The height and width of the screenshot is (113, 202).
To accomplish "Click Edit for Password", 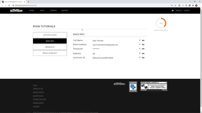I will click(143, 49).
